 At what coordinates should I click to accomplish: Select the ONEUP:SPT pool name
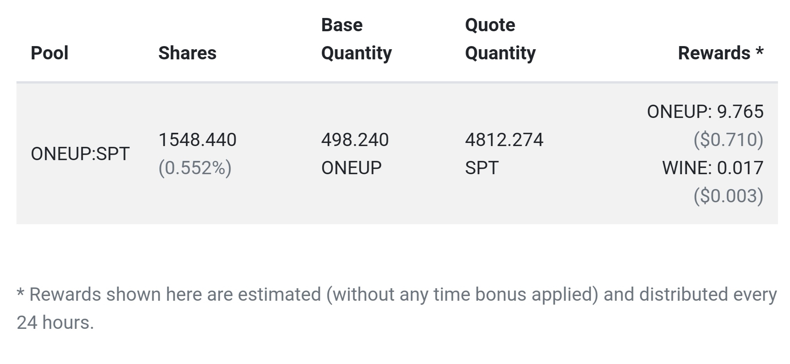[x=80, y=154]
